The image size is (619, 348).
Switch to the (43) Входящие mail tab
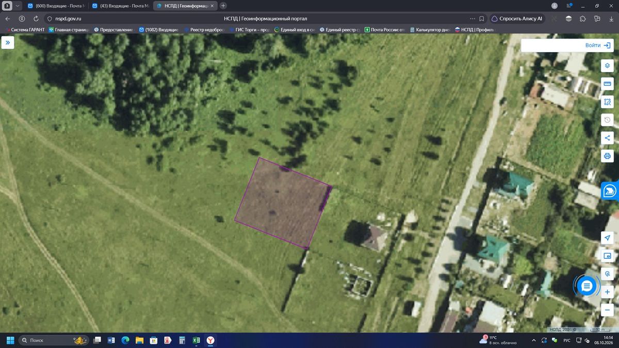click(x=120, y=6)
